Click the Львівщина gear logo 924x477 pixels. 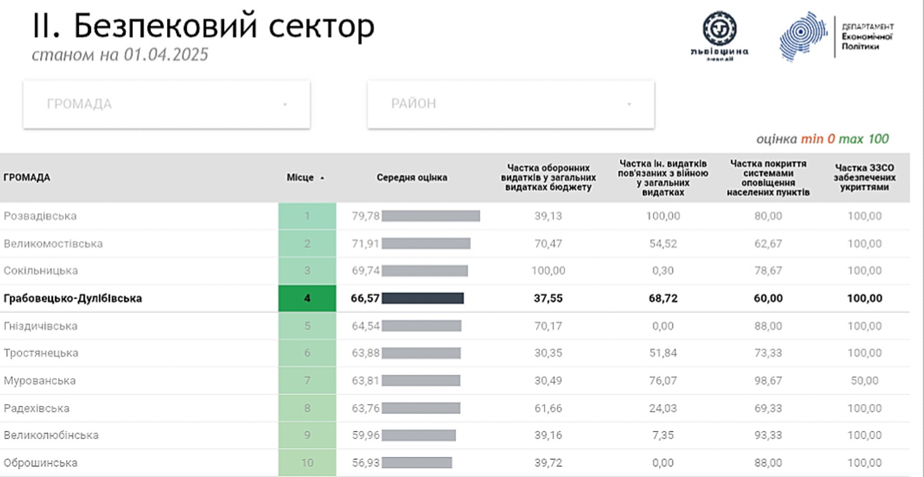coord(719,30)
